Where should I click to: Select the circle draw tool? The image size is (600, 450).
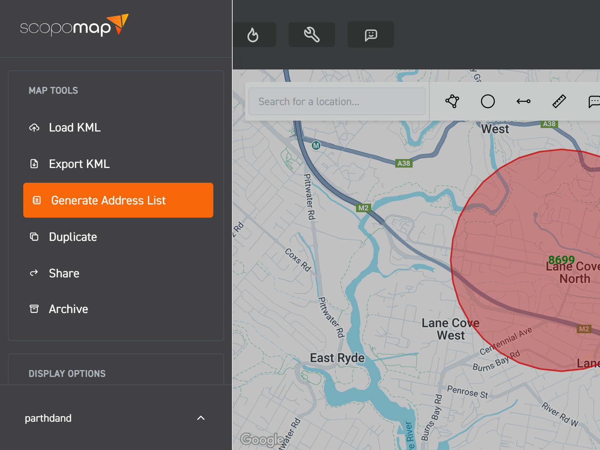[x=488, y=101]
